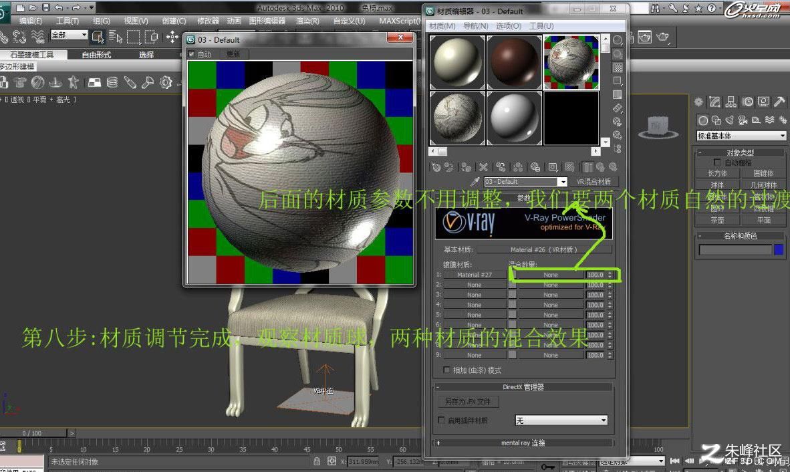Open the 选项(O) menu in Material Editor

[x=509, y=25]
